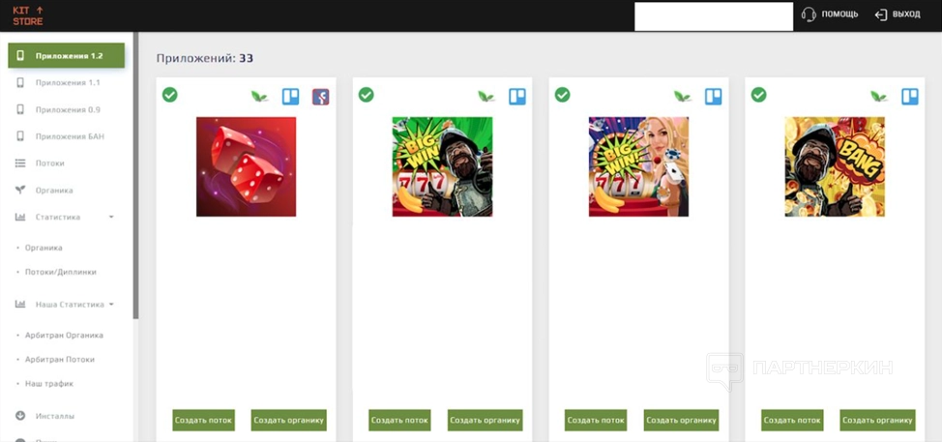Switch to Приложения 1.1
This screenshot has width=942, height=442.
tap(66, 83)
